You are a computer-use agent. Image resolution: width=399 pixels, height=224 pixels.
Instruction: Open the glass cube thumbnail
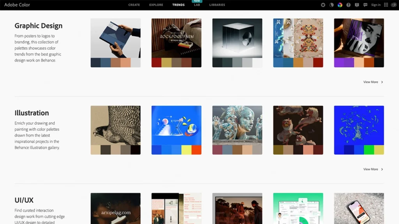pyautogui.click(x=237, y=38)
